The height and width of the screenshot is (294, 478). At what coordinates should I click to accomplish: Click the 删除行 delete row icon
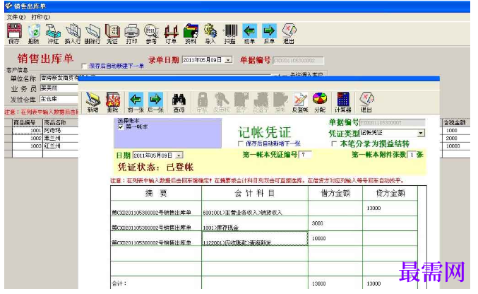click(92, 34)
